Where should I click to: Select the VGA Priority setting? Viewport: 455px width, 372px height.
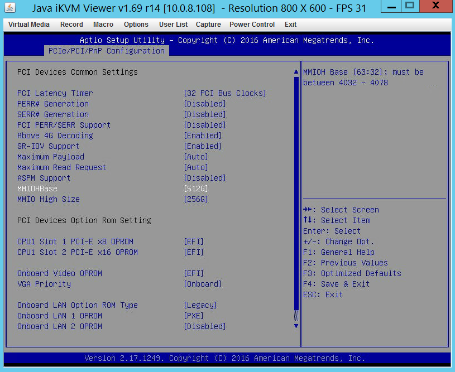[44, 284]
